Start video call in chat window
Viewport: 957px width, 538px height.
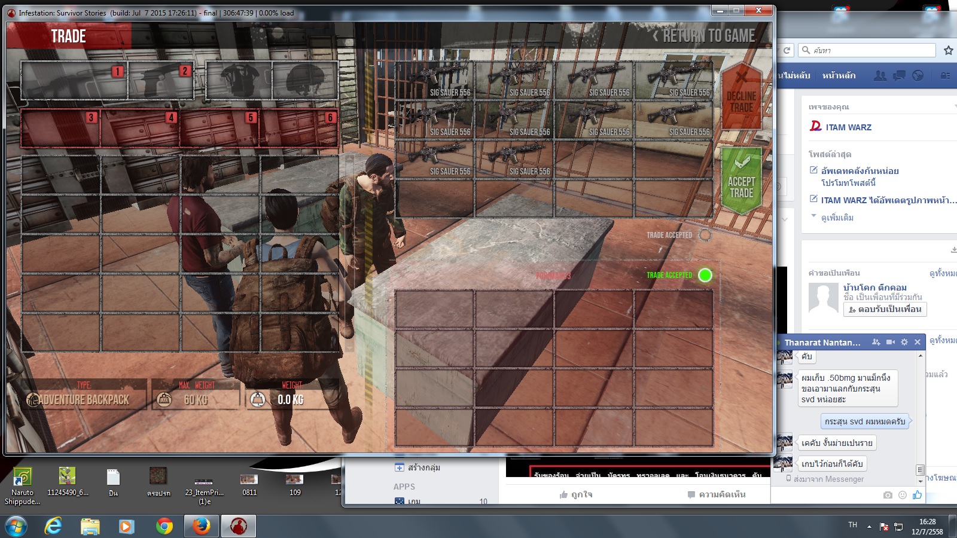(x=891, y=342)
